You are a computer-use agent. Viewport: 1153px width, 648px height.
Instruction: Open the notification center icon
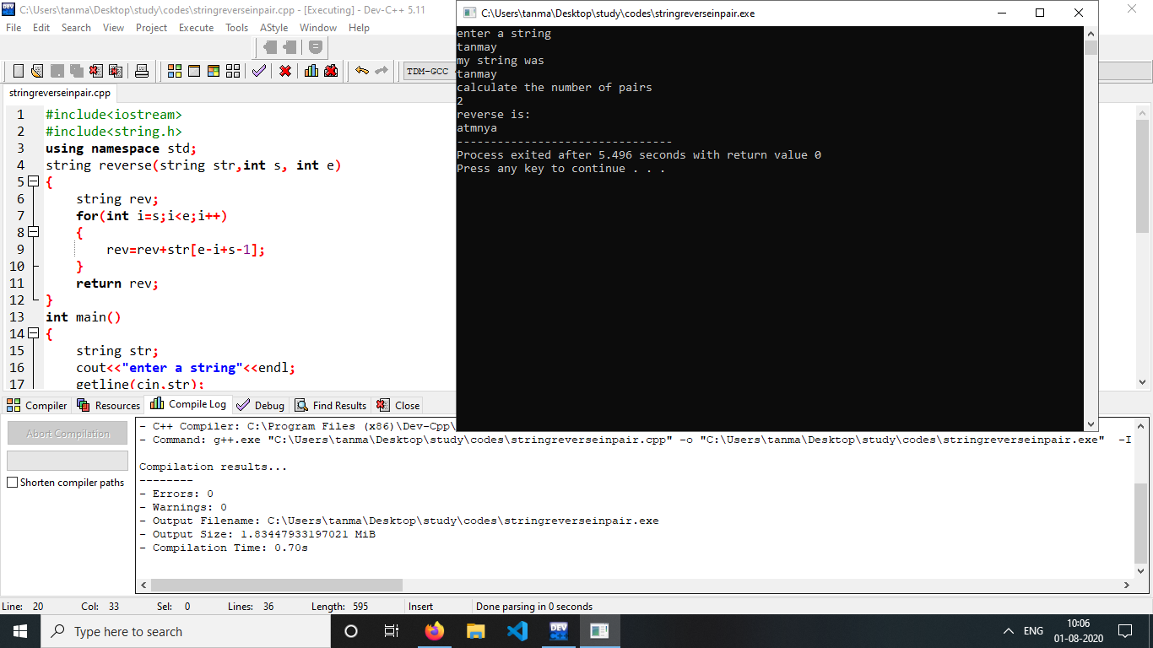click(x=1124, y=631)
